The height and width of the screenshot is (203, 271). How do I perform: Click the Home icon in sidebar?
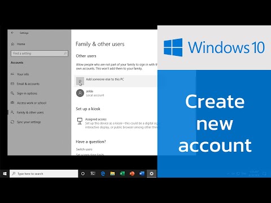click(12, 44)
